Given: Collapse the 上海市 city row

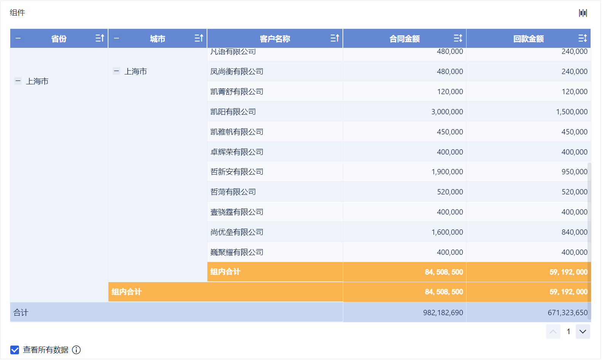Looking at the screenshot, I should (x=116, y=71).
